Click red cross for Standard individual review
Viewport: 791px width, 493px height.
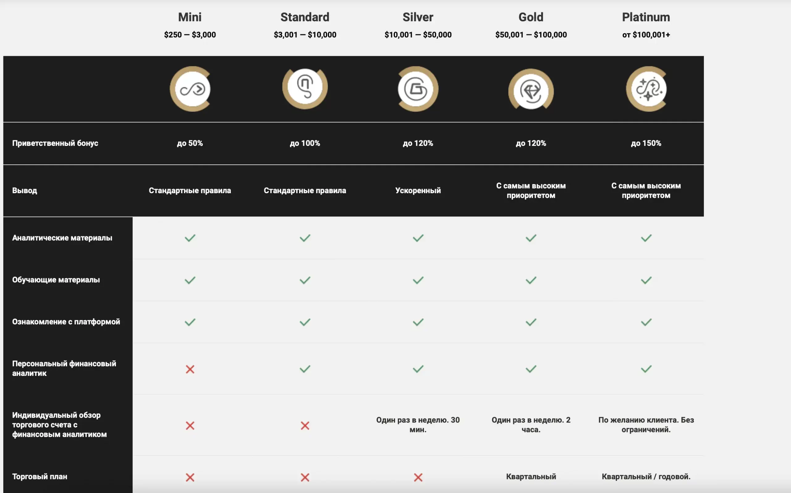pos(305,425)
